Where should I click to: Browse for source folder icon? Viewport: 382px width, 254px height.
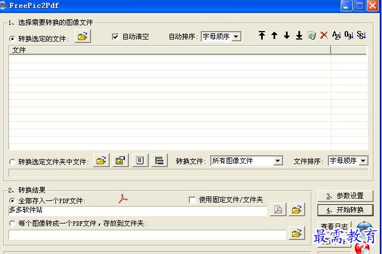101,160
